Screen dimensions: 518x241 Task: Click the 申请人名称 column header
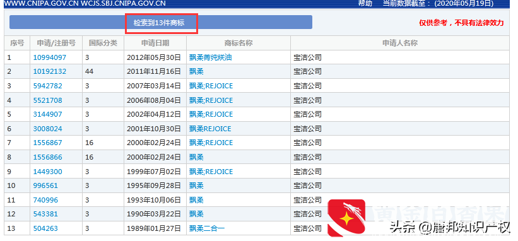click(x=400, y=43)
